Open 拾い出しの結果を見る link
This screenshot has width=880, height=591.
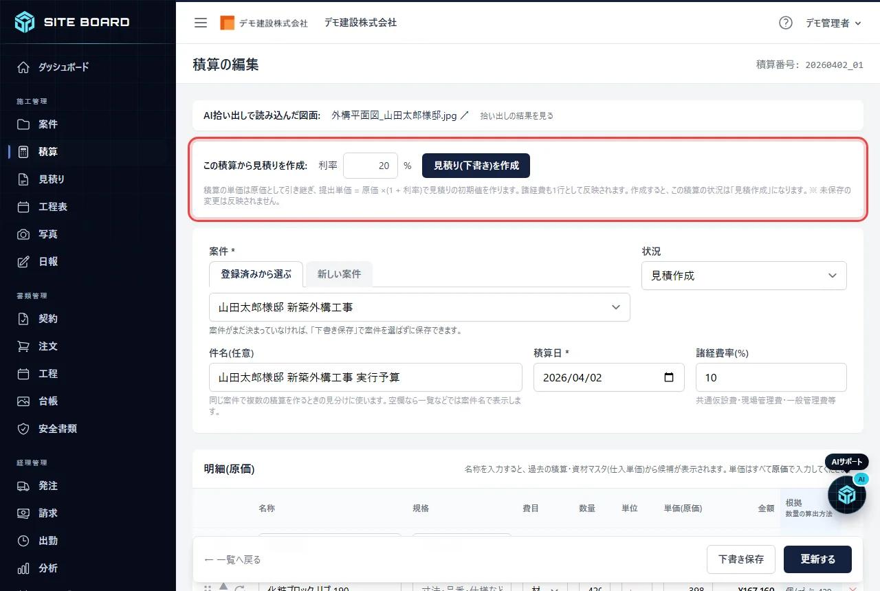516,115
